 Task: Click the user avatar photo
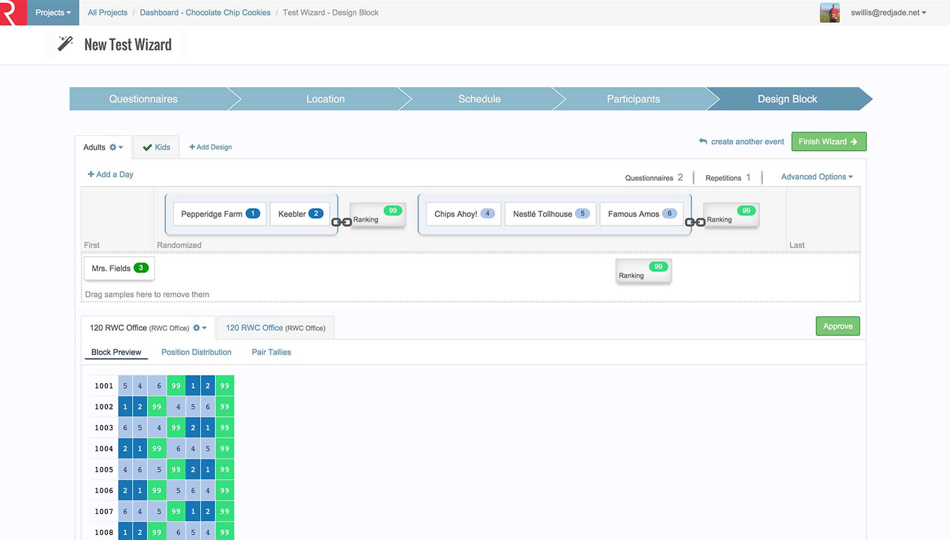[830, 12]
